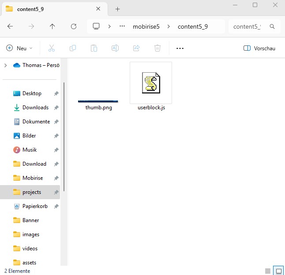The image size is (285, 275).
Task: Open a new tab with plus button
Action: 117,9
